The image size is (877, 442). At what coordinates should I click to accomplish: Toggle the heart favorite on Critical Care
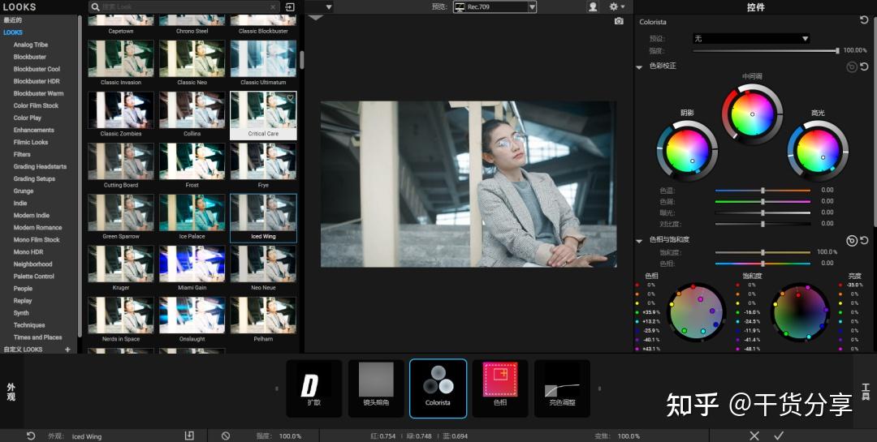coord(290,98)
